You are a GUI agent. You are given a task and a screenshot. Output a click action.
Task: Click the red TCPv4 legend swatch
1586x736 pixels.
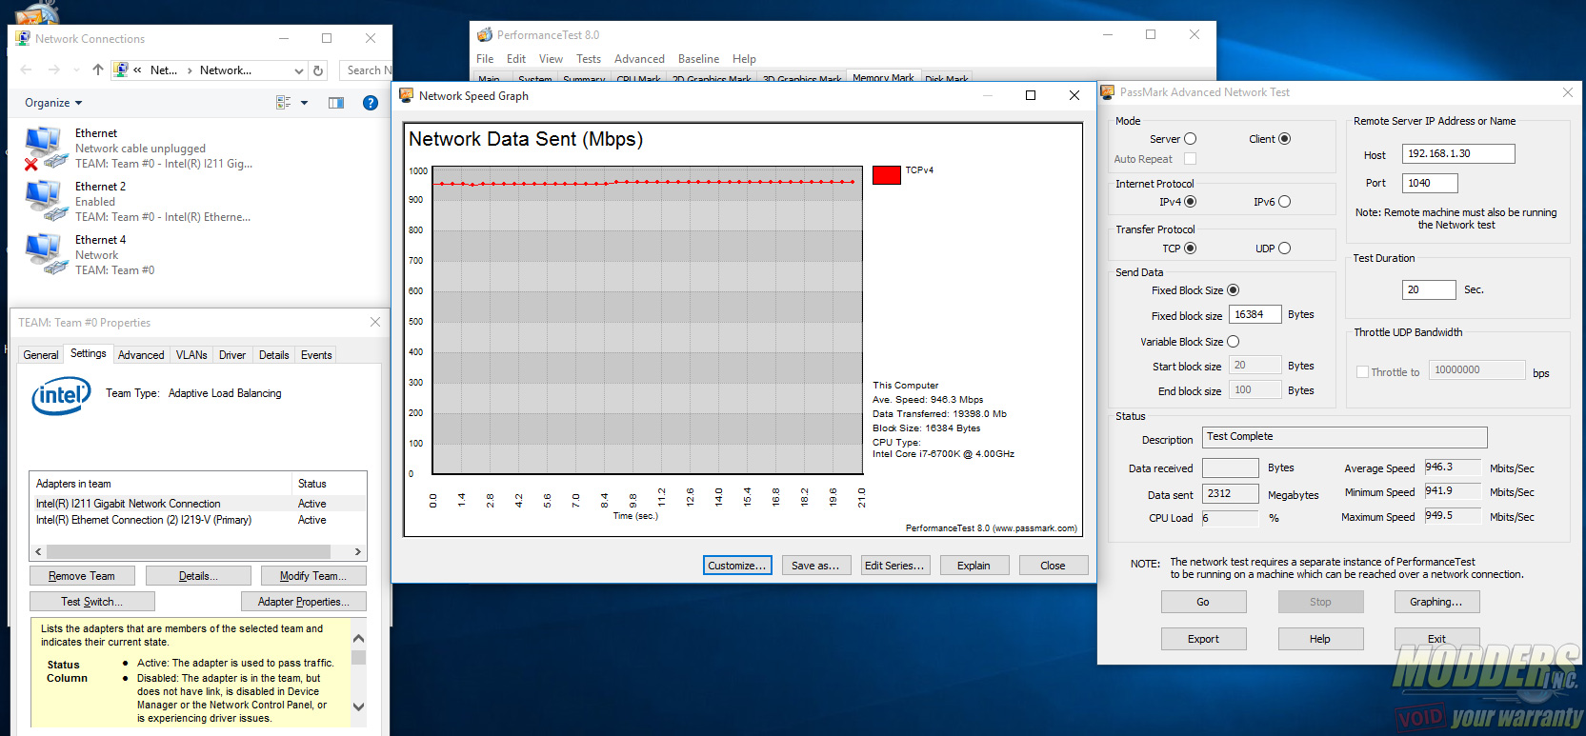(x=887, y=175)
